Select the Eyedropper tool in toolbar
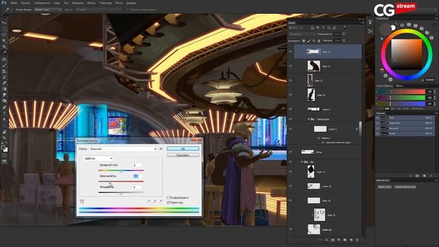This screenshot has width=439, height=247. [x=4, y=53]
